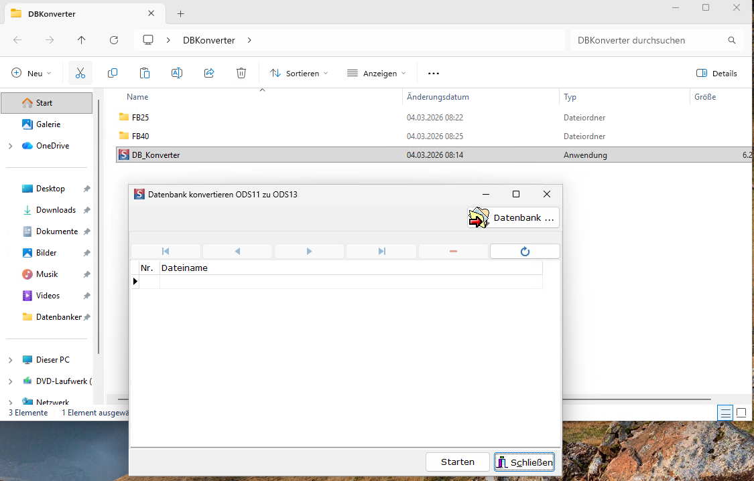Delete record with the minus button
Image resolution: width=754 pixels, height=481 pixels.
coord(453,252)
